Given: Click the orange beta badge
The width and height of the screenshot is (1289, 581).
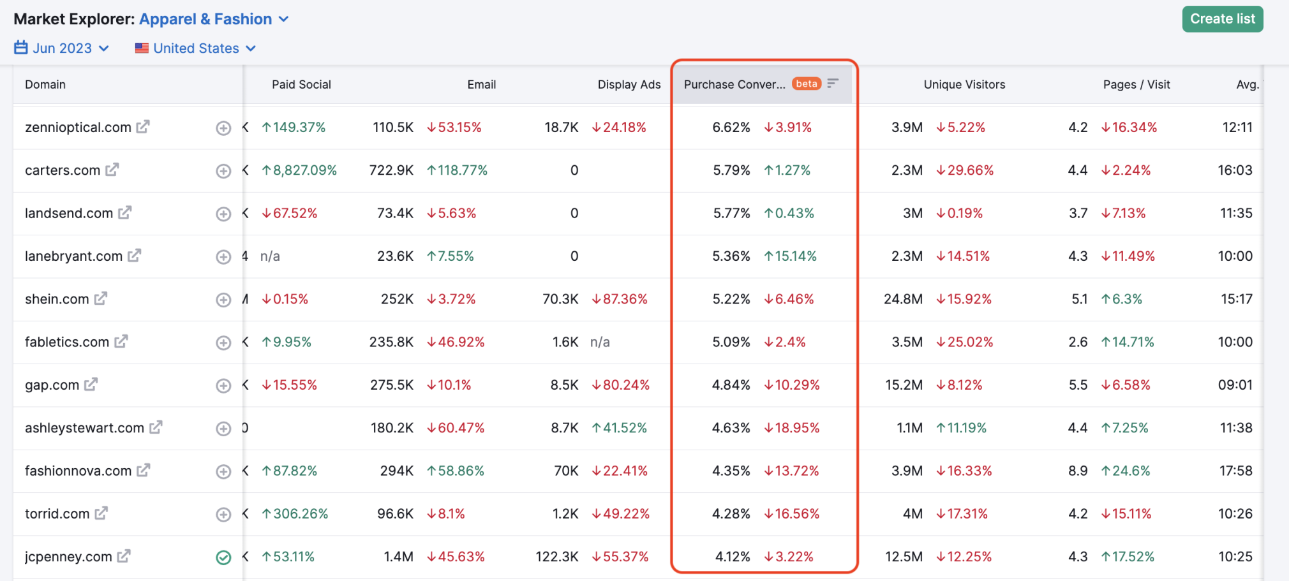Looking at the screenshot, I should [x=807, y=84].
